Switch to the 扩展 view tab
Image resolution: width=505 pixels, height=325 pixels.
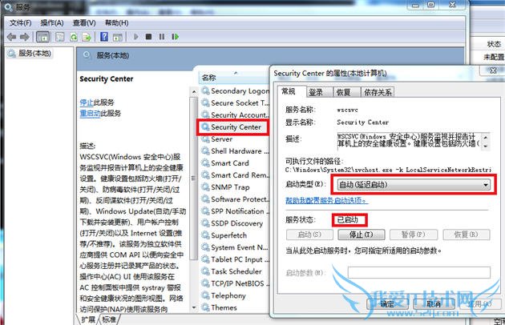tap(88, 319)
